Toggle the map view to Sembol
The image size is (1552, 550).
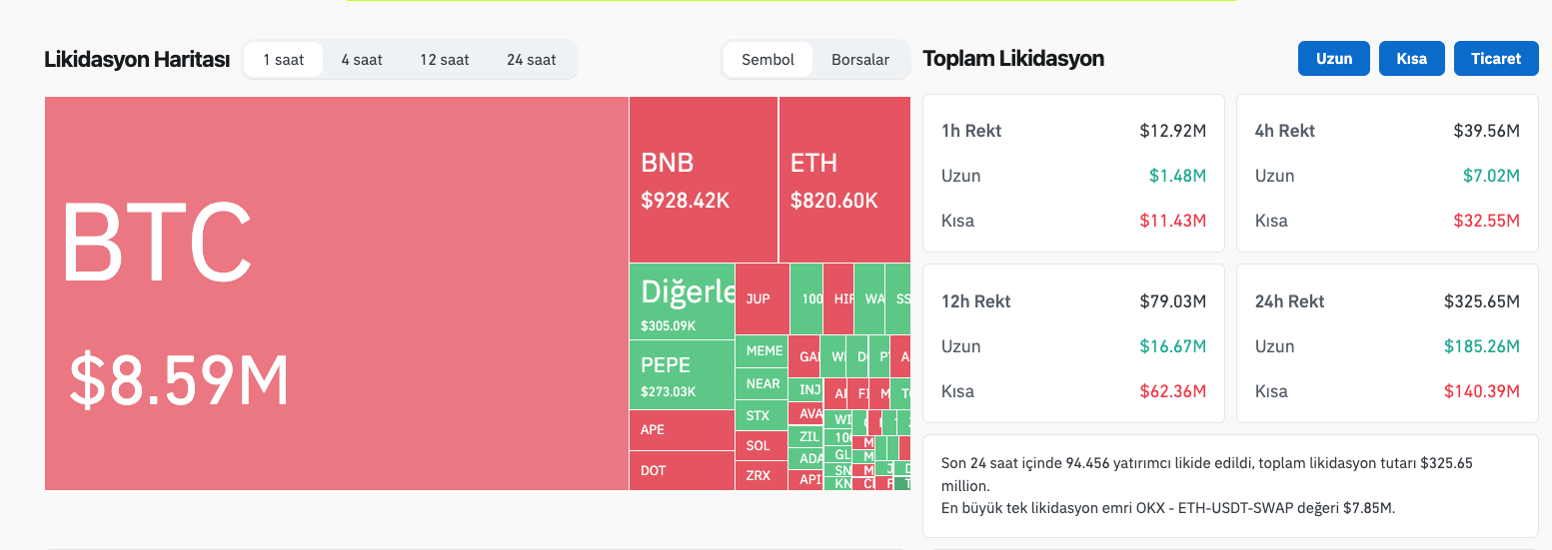[768, 60]
